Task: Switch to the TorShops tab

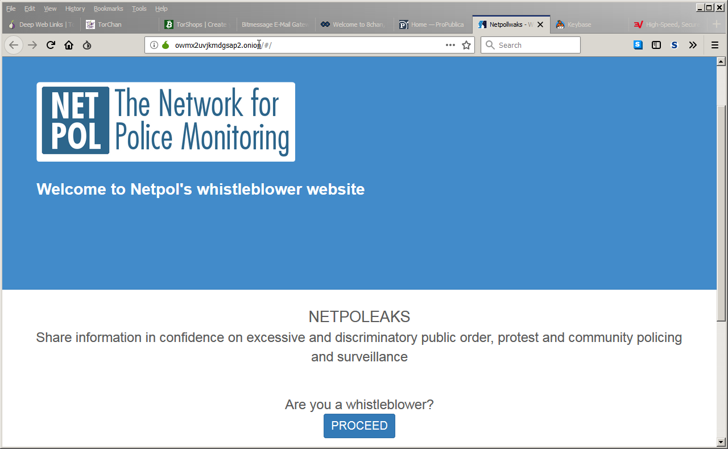Action: 198,24
